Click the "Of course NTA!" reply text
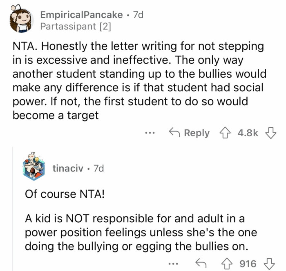This screenshot has height=271, width=286. [65, 194]
